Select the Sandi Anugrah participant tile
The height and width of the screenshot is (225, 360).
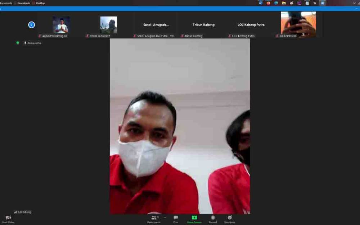(x=156, y=25)
